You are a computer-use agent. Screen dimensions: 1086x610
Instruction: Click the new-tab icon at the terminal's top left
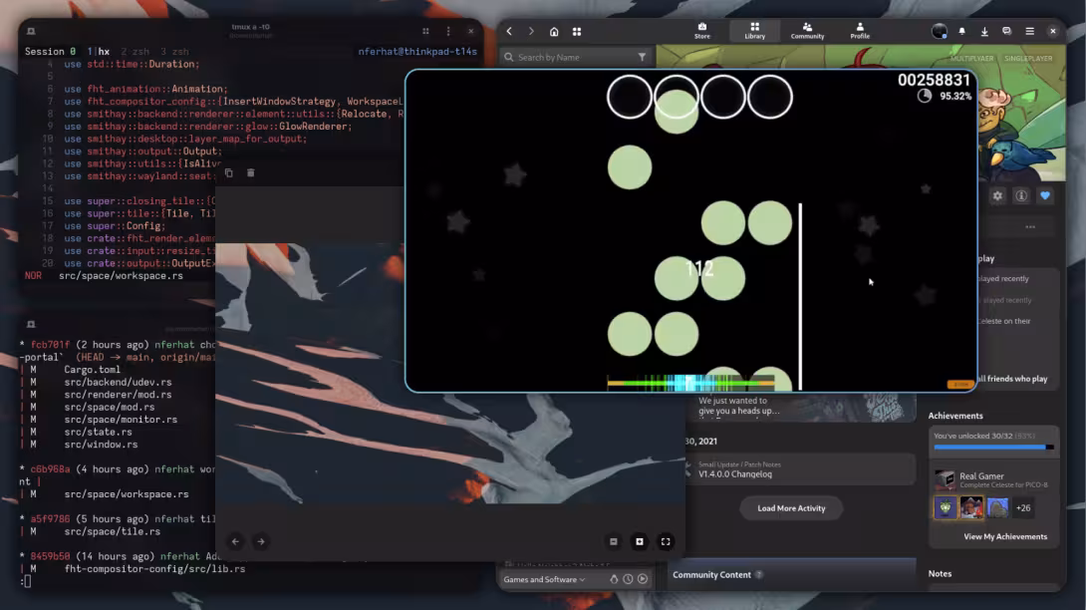[x=31, y=31]
